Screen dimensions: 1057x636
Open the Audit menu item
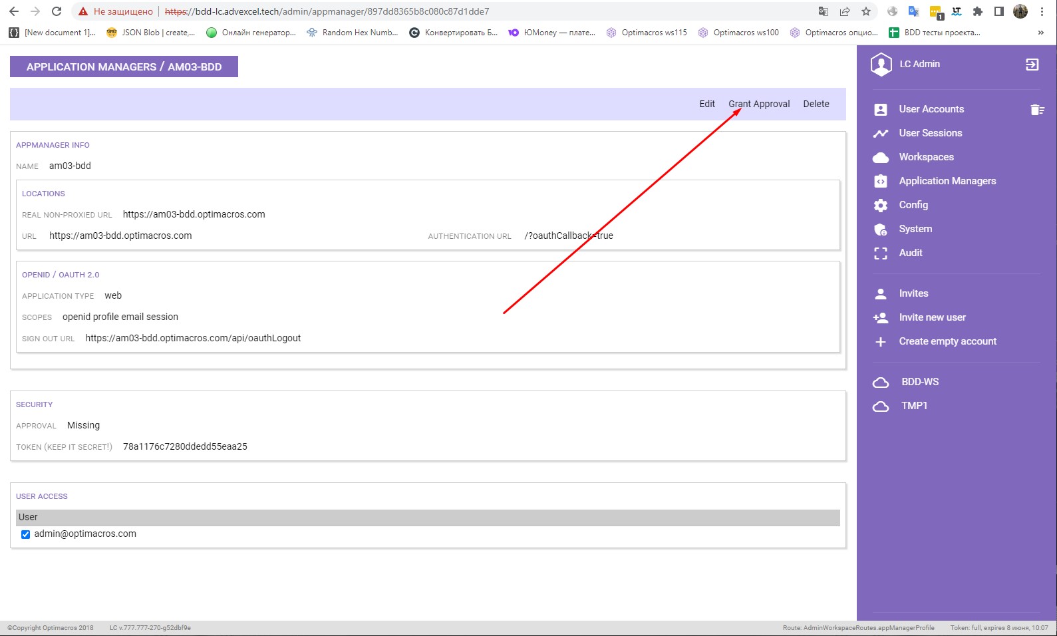click(x=911, y=253)
